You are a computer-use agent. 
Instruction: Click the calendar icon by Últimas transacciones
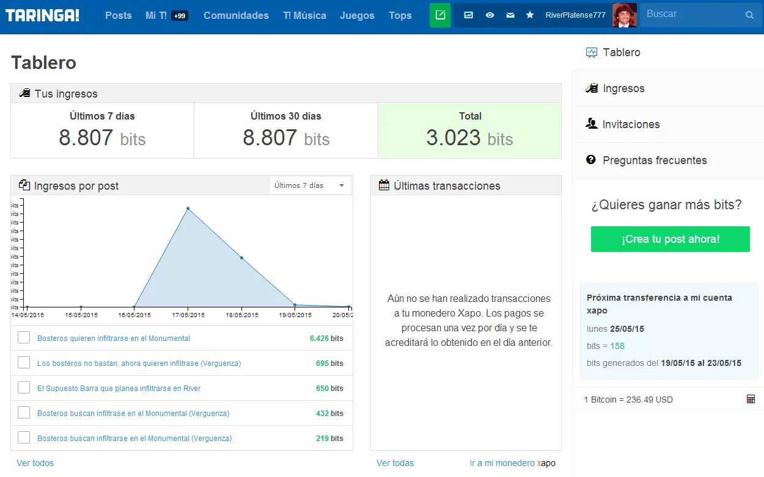384,185
